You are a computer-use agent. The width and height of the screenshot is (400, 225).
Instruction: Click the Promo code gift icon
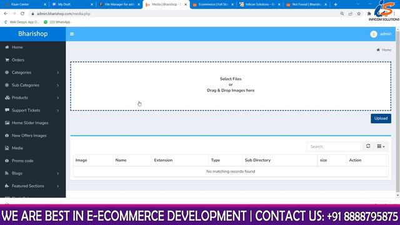click(7, 161)
